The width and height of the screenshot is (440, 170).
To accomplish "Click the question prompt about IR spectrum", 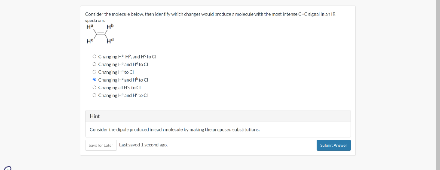I will point(210,17).
